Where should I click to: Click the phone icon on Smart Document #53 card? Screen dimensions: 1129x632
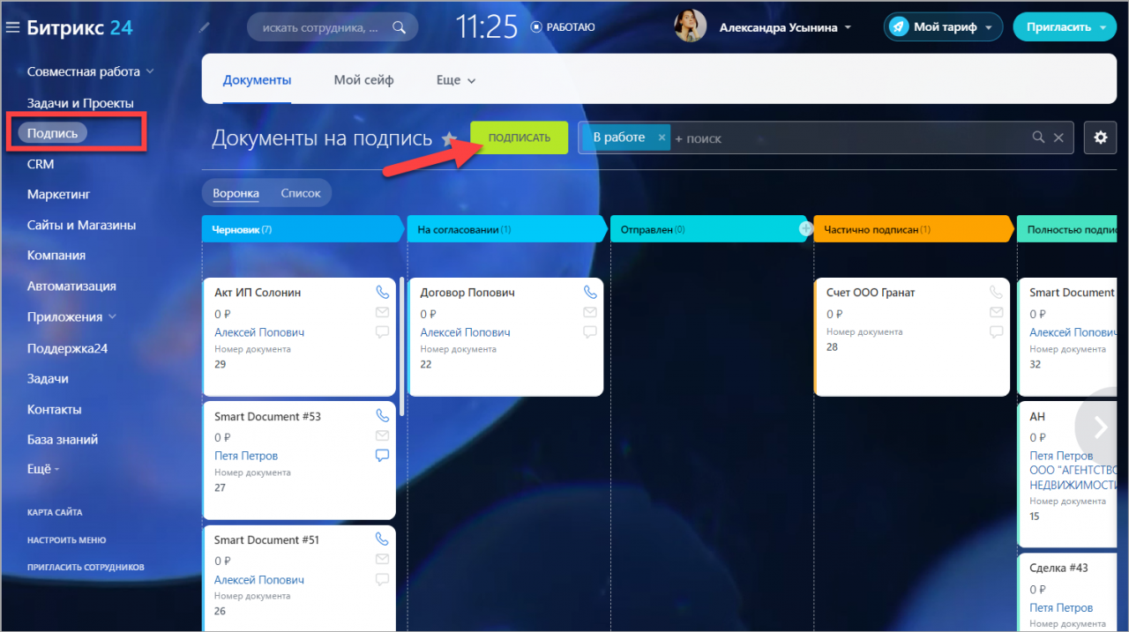[x=382, y=415]
